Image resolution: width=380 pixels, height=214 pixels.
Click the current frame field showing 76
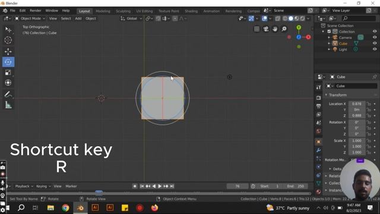(237, 186)
